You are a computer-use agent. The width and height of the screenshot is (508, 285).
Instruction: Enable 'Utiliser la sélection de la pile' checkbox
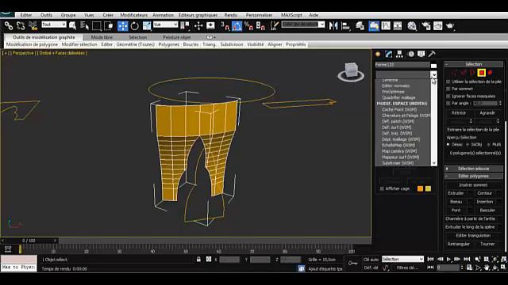[x=448, y=82]
